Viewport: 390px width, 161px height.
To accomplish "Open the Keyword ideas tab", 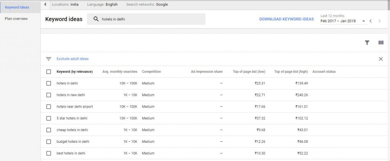I will pos(17,7).
